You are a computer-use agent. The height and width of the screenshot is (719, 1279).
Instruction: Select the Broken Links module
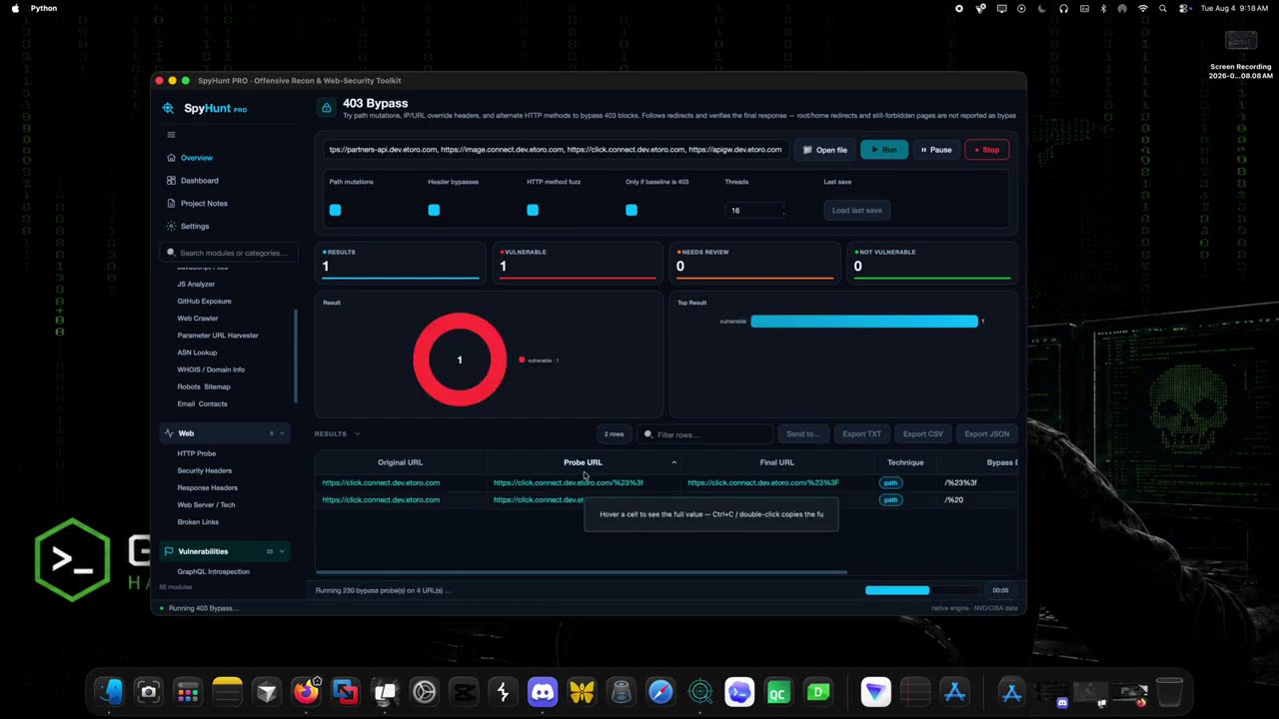pyautogui.click(x=198, y=521)
